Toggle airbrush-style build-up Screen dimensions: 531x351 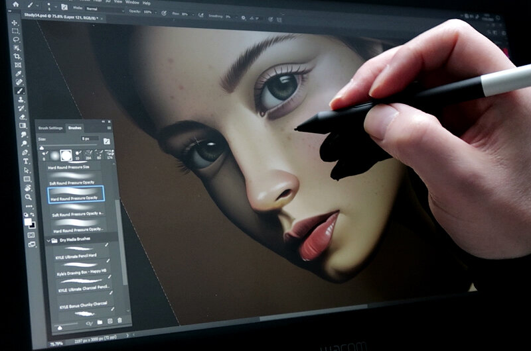click(x=201, y=15)
